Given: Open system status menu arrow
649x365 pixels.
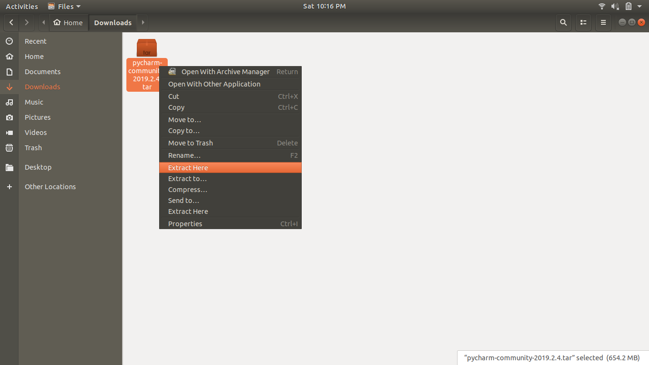Looking at the screenshot, I should tap(639, 6).
